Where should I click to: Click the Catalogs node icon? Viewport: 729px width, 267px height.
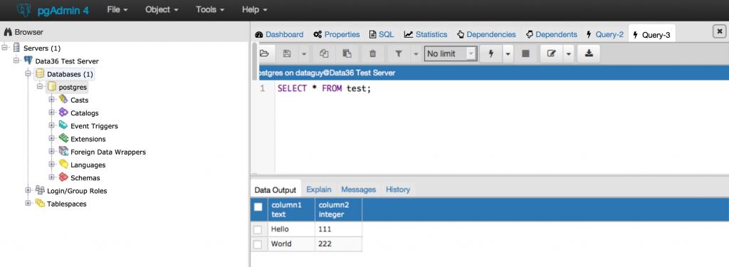pyautogui.click(x=63, y=112)
